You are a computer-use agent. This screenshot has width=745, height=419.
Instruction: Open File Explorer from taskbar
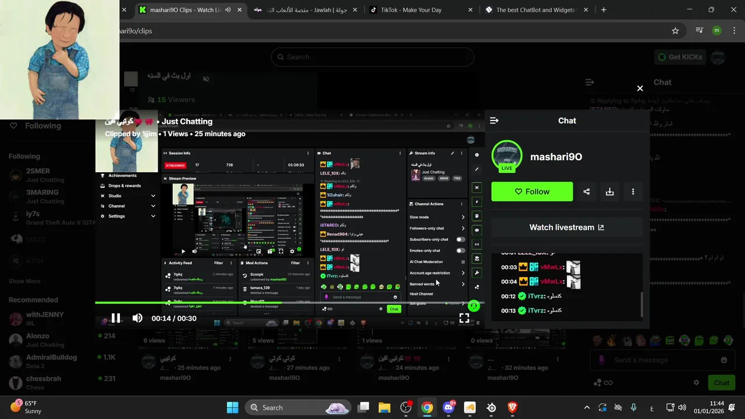tap(385, 407)
